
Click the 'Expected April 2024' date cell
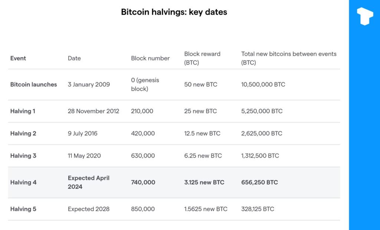click(89, 182)
